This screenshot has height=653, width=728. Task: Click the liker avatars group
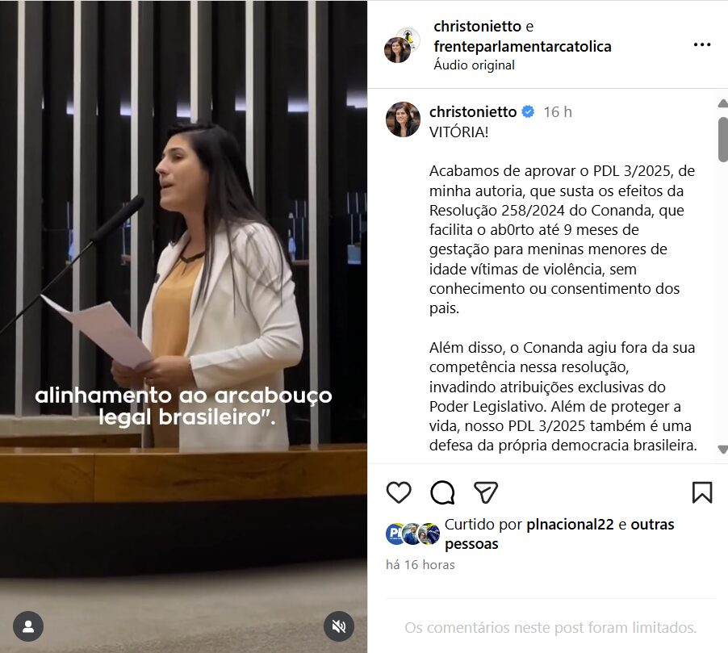click(x=412, y=534)
